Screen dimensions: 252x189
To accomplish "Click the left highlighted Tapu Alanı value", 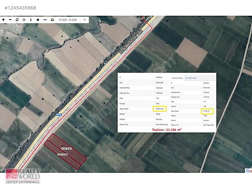I will coord(159,109).
